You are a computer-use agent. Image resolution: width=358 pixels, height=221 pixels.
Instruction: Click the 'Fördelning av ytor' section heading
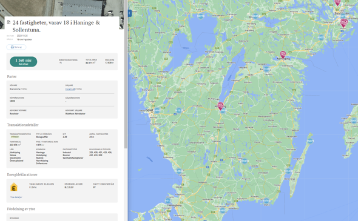tap(21, 209)
